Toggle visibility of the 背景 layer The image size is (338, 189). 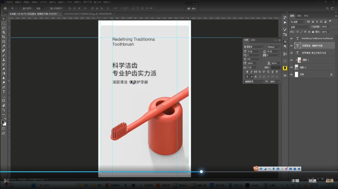291,74
